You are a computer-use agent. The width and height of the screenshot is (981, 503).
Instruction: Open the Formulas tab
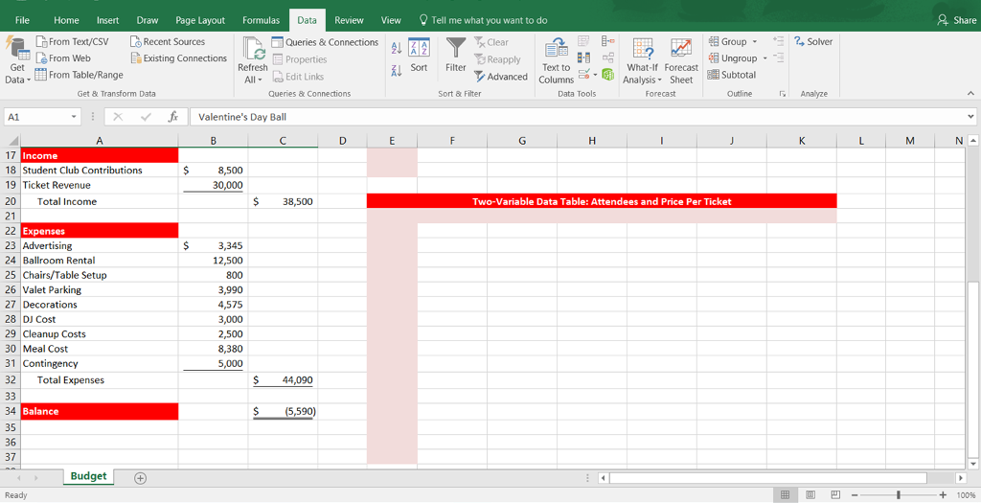261,20
